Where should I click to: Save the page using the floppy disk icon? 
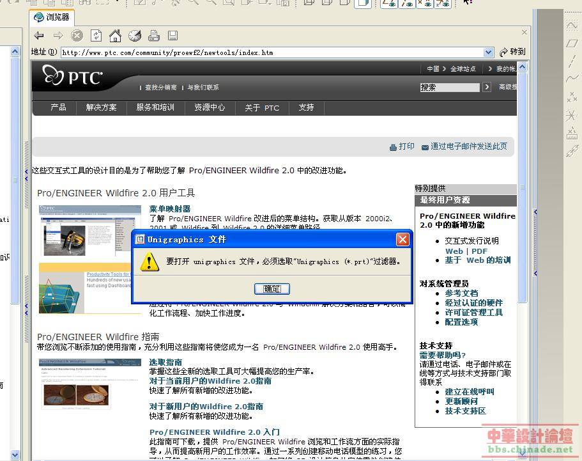tap(172, 36)
